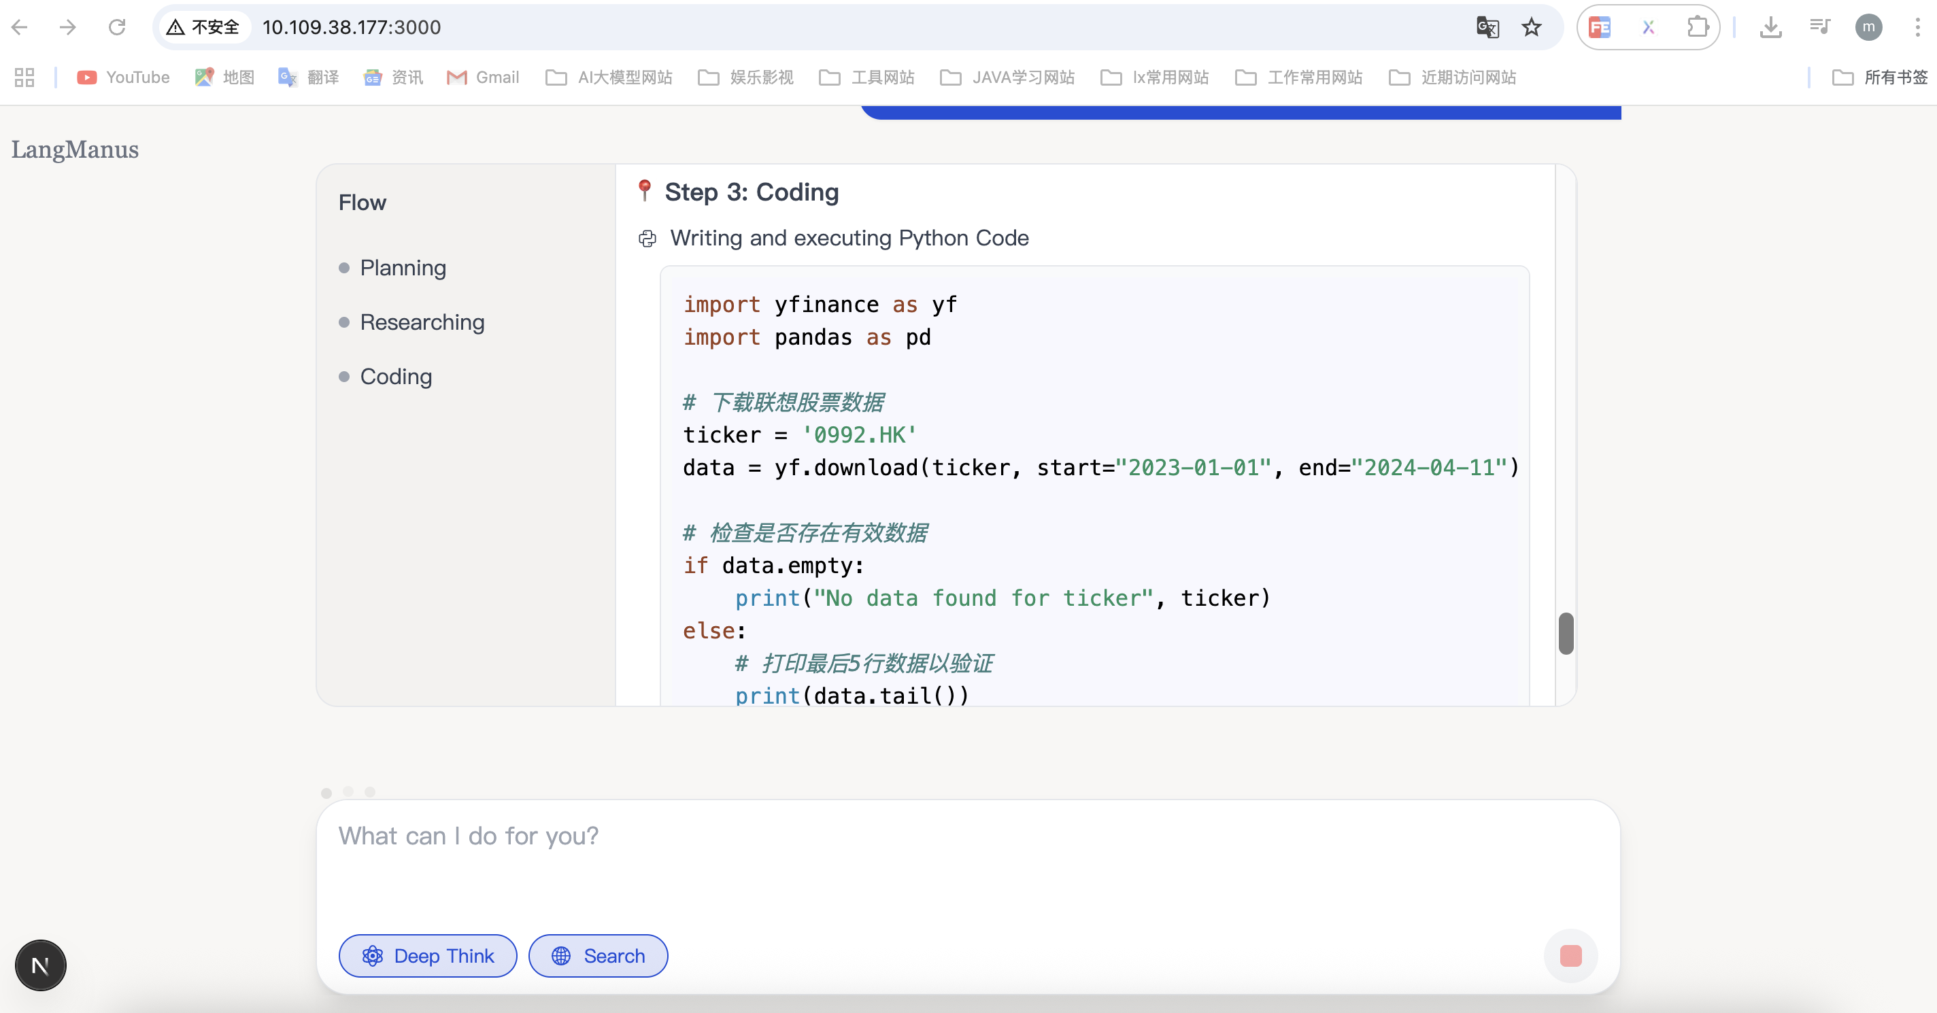Click the workflow panel scrollbar thumb

click(1566, 634)
